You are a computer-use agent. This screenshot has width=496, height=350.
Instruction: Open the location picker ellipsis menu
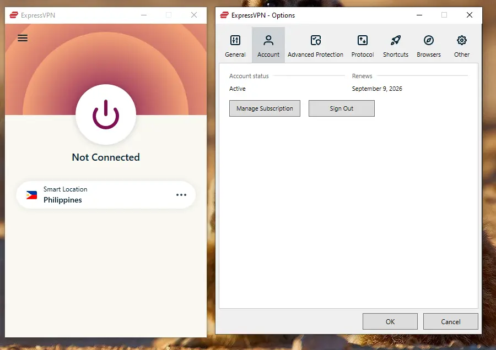point(181,195)
